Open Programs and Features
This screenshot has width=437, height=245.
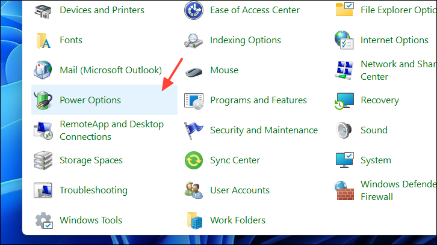(258, 100)
